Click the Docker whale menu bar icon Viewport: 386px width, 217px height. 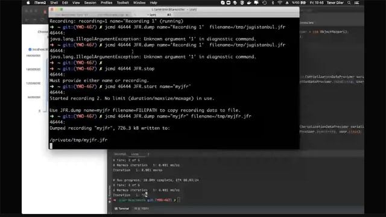click(249, 2)
